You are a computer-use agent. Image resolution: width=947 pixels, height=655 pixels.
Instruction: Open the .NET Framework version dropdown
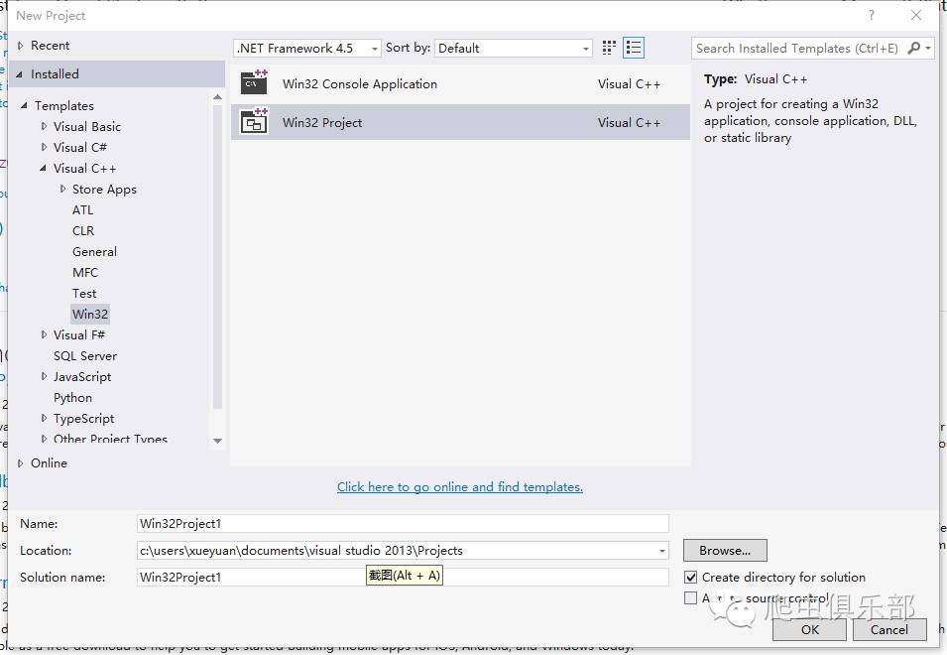pos(306,49)
